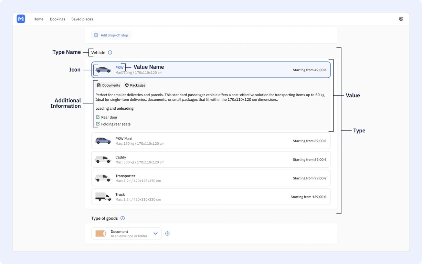Viewport: 422px width, 264px height.
Task: Click the chevron arrow in the Document dropdown
Action: (156, 233)
